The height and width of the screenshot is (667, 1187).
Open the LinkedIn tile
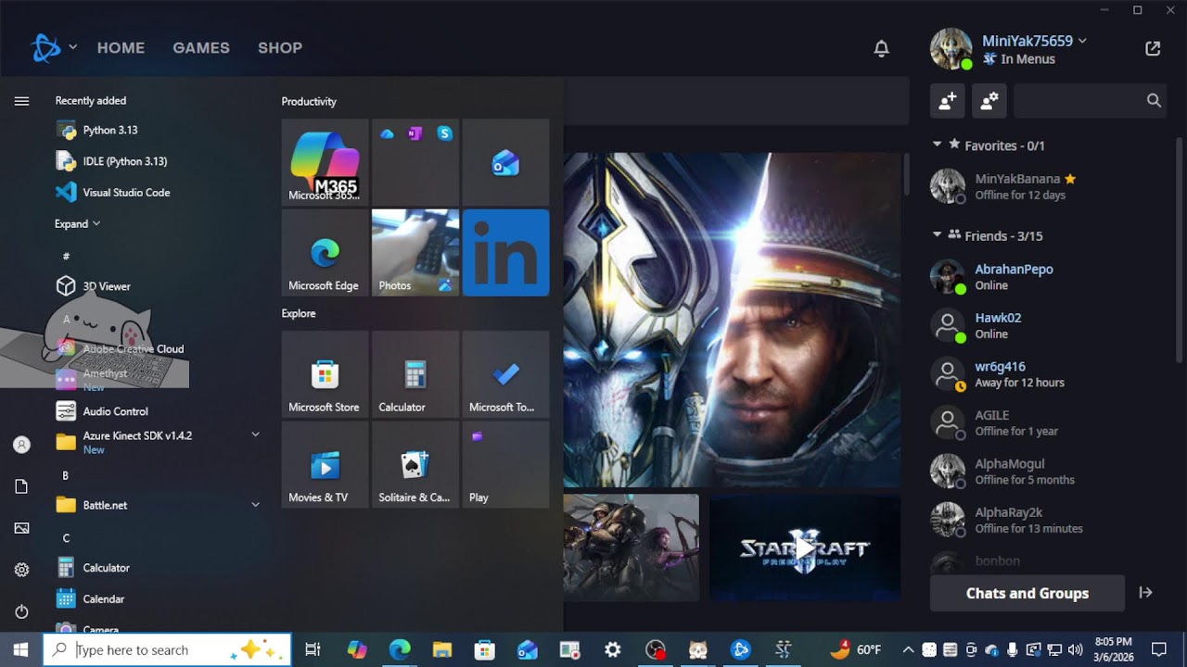pyautogui.click(x=505, y=253)
